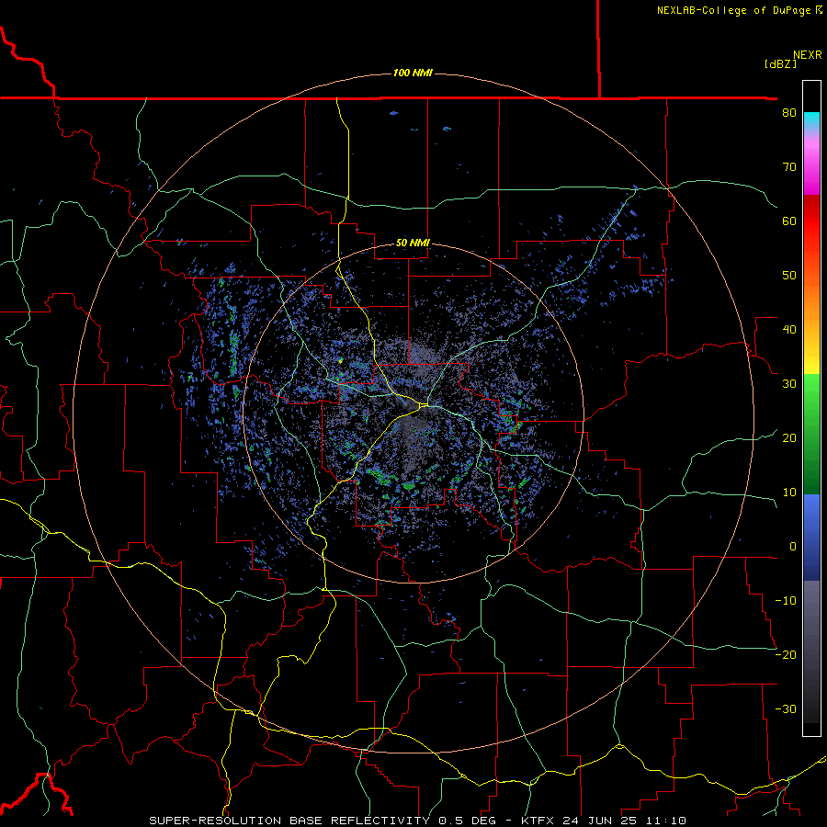Viewport: 827px width, 827px height.
Task: Click the cyan segment of the color bar
Action: (x=811, y=121)
